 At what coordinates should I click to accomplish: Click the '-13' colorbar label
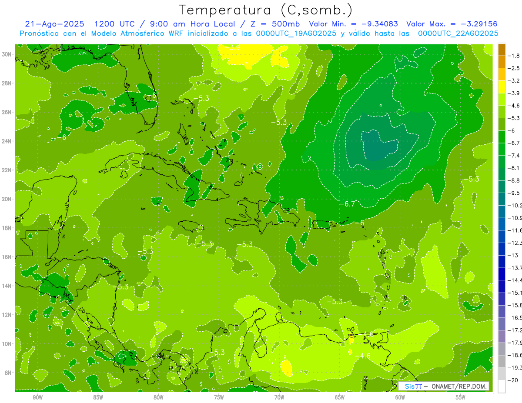(512, 255)
